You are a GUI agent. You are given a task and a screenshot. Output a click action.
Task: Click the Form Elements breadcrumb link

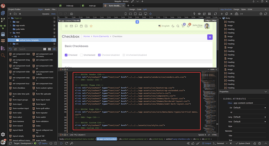(x=101, y=36)
